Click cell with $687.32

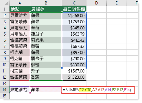tap(74, 46)
